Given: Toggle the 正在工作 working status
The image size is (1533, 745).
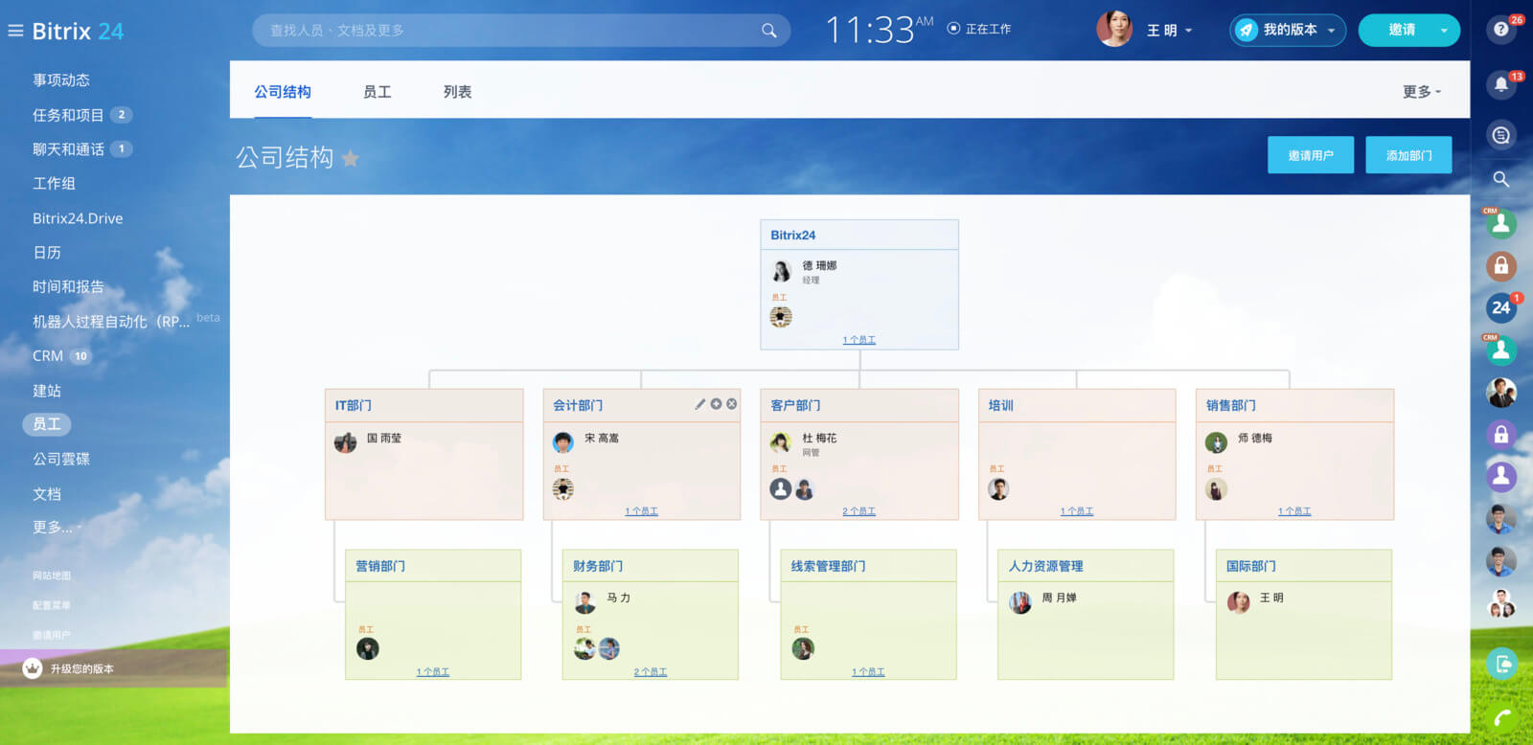Looking at the screenshot, I should click(979, 30).
